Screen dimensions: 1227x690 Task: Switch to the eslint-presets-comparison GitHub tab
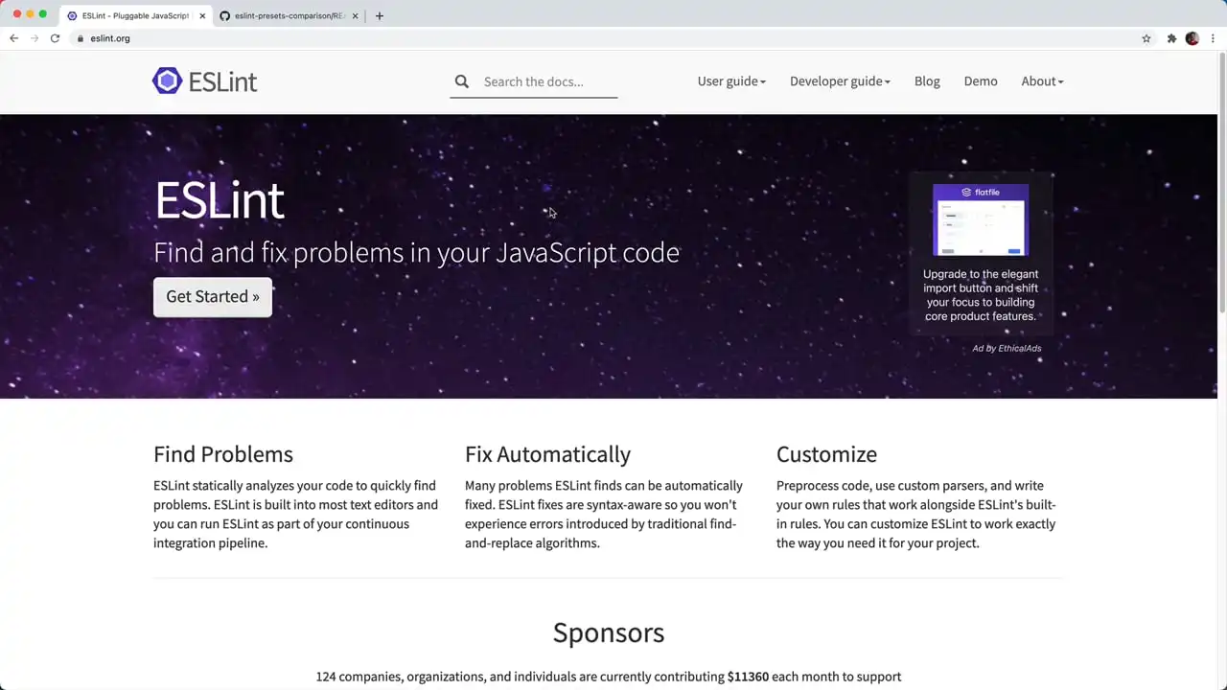289,15
